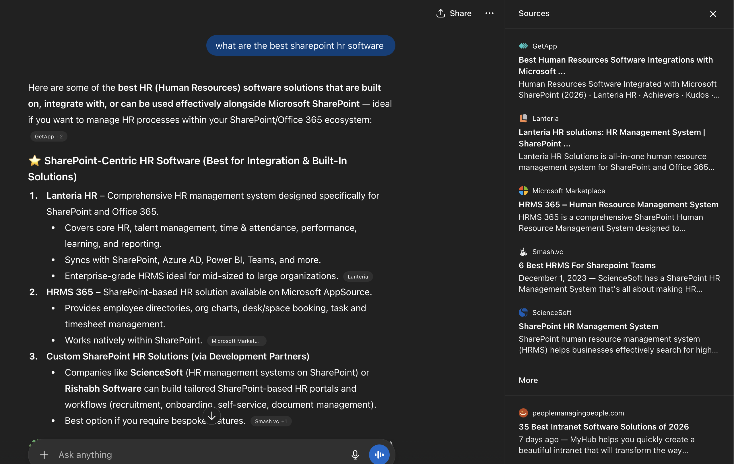
Task: Open the GetApp +2 citation chip
Action: click(49, 136)
